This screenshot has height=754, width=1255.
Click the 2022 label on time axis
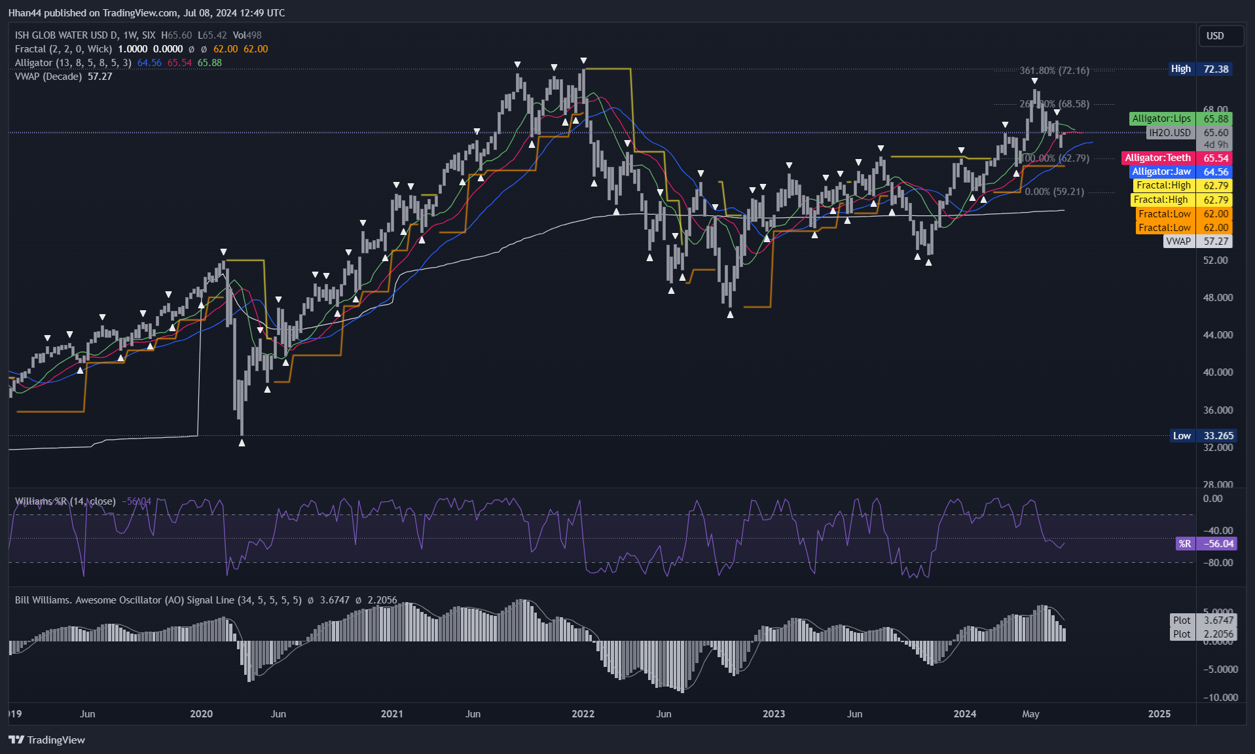click(583, 714)
